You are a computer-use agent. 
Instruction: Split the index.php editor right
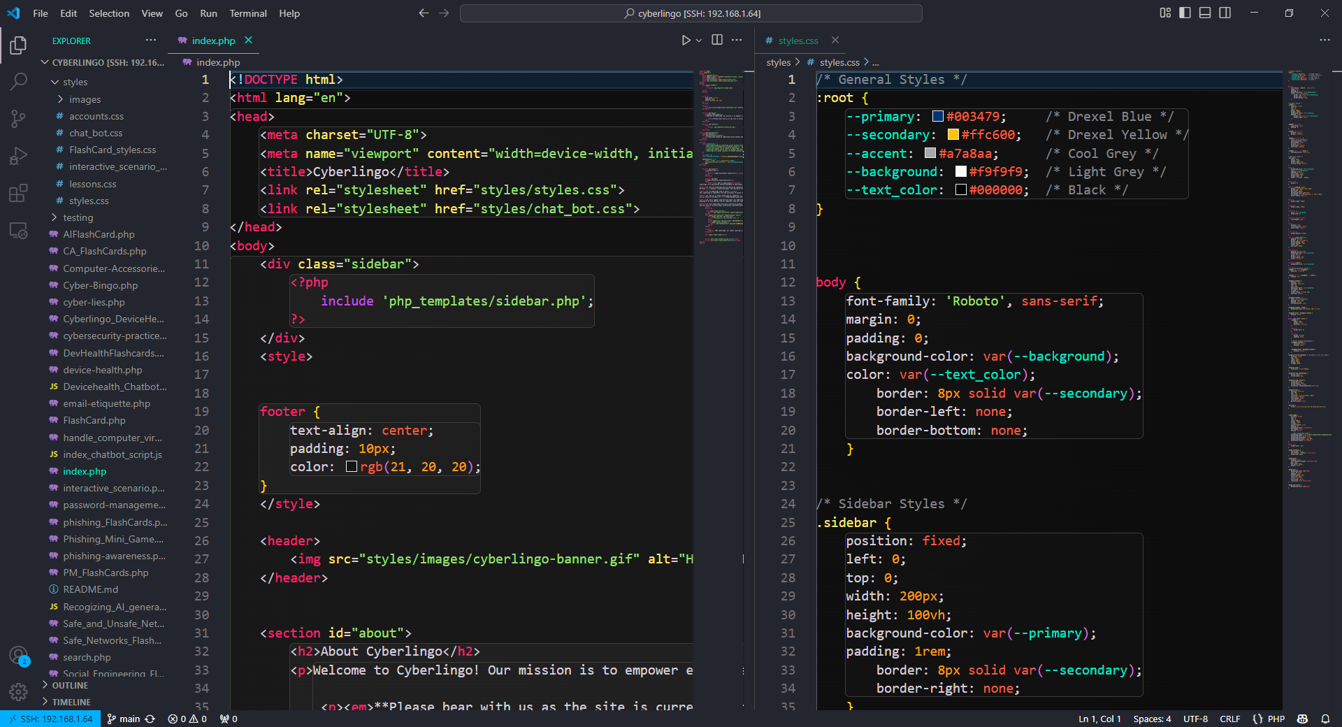[717, 40]
